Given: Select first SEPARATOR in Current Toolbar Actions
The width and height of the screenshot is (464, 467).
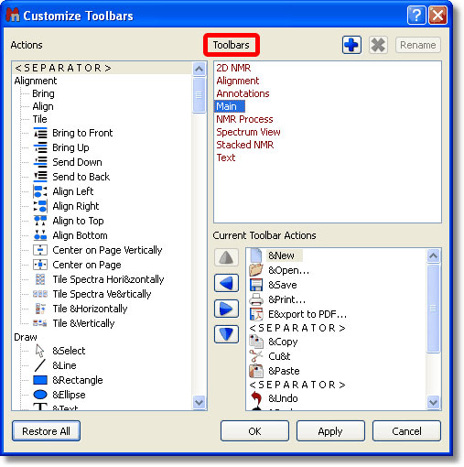Looking at the screenshot, I should [297, 328].
